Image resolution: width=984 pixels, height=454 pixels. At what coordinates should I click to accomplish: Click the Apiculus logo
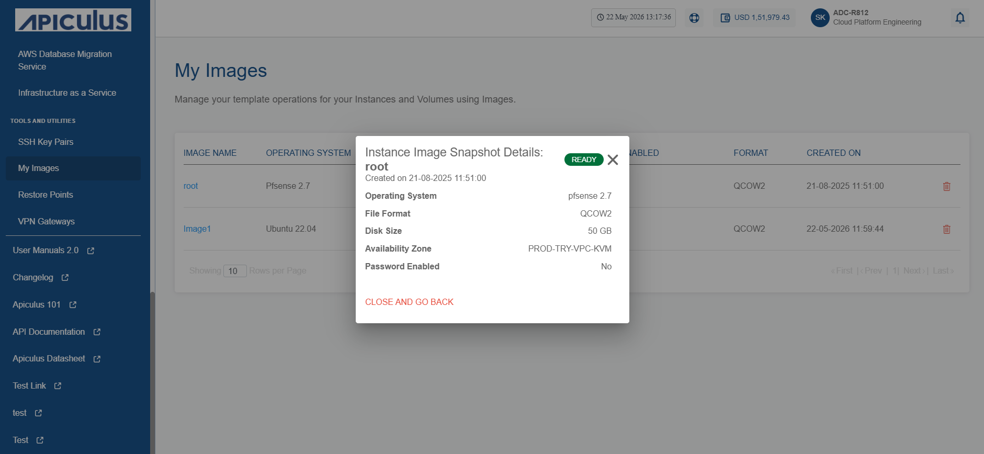[x=73, y=20]
